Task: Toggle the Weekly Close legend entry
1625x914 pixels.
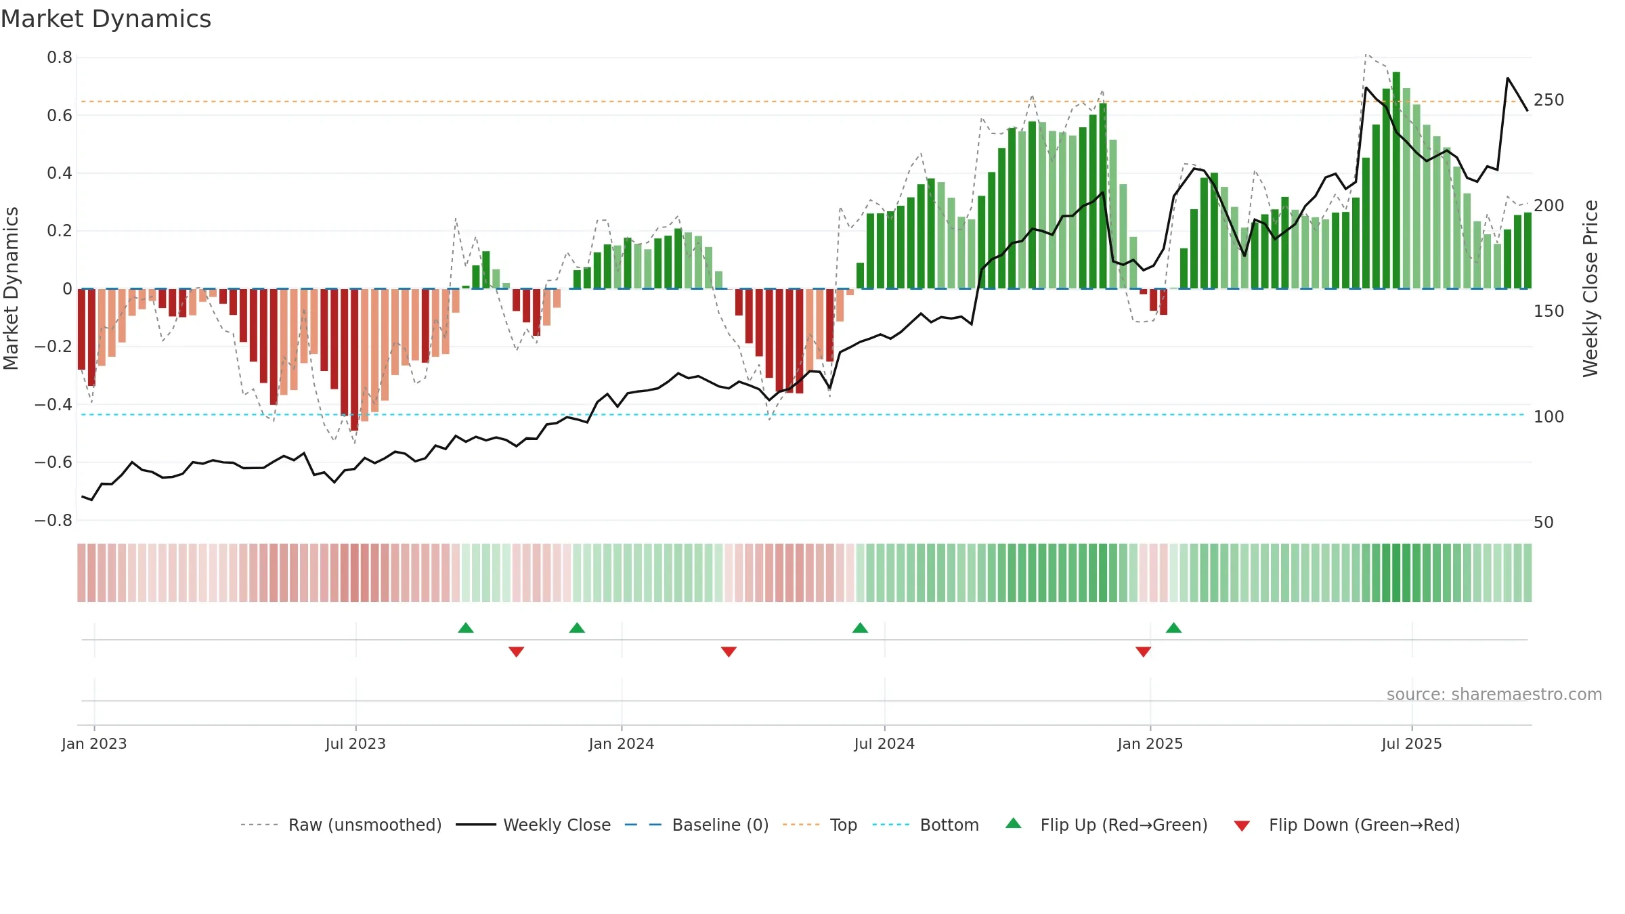Action: [534, 825]
